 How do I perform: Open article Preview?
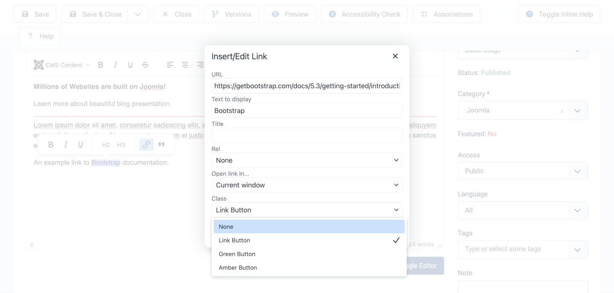click(290, 14)
